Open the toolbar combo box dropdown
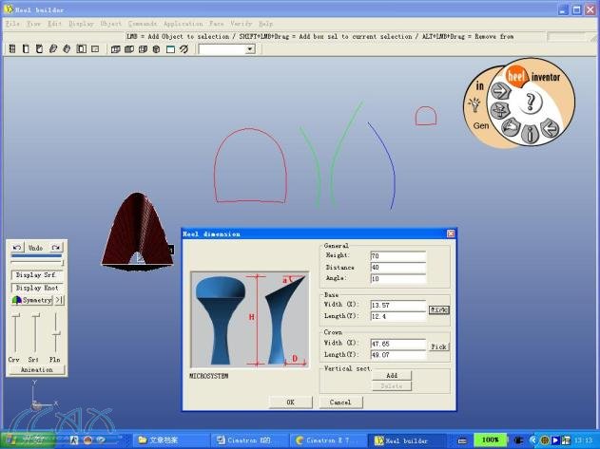The image size is (600, 449). (x=250, y=48)
